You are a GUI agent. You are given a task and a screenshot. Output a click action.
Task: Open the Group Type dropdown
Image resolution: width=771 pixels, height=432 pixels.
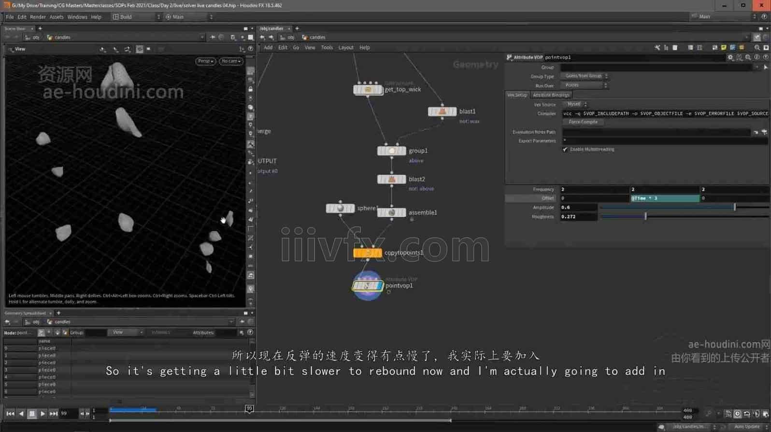(x=585, y=76)
